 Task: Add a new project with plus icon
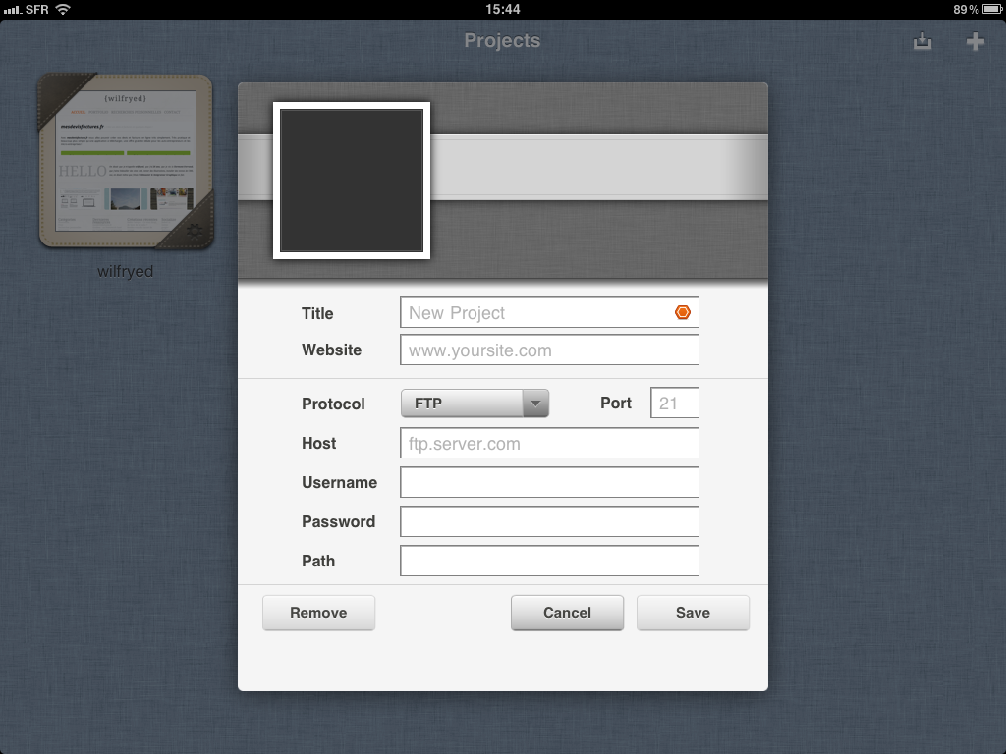click(x=975, y=42)
